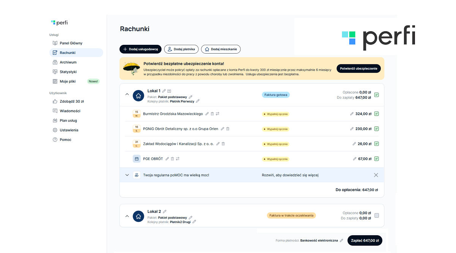Click edit pencil next to Burmistrz Grodziska Mazowieckiego
This screenshot has width=456, height=253.
click(x=207, y=114)
